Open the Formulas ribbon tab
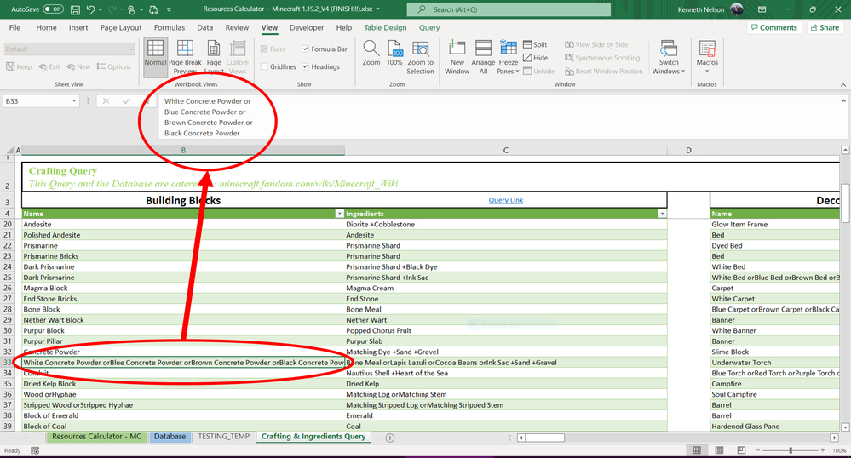The width and height of the screenshot is (851, 458). [x=170, y=27]
